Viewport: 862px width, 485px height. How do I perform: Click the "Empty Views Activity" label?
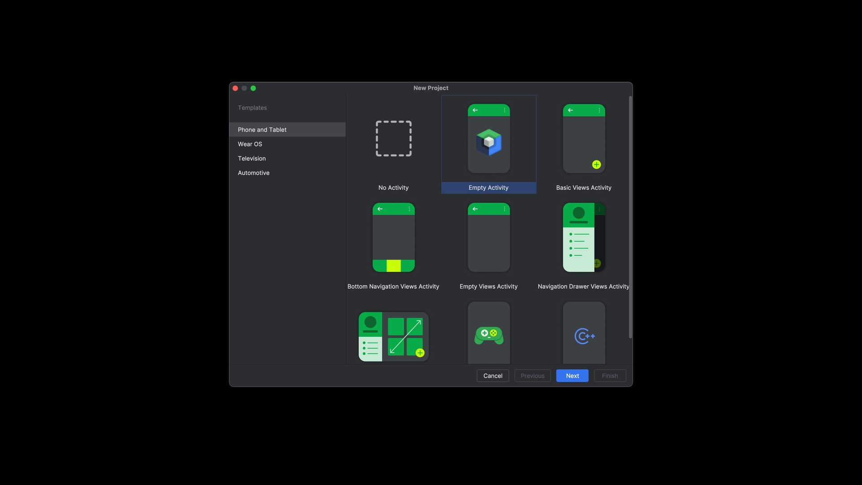click(x=488, y=287)
